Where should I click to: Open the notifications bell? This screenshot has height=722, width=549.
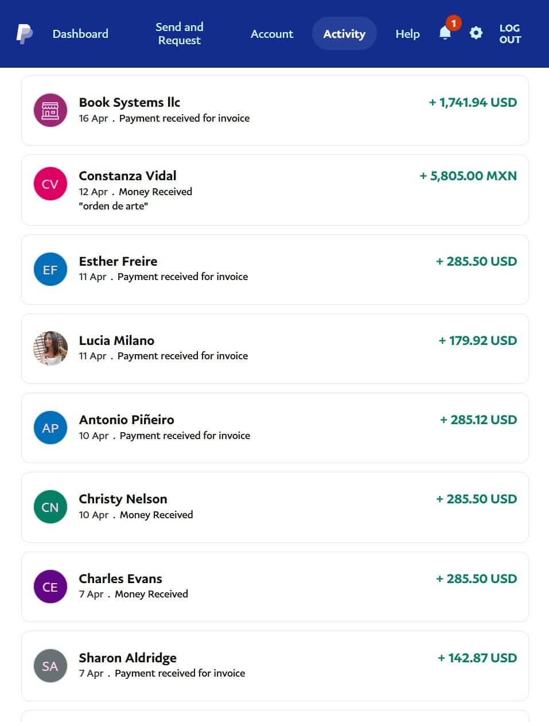[x=445, y=33]
